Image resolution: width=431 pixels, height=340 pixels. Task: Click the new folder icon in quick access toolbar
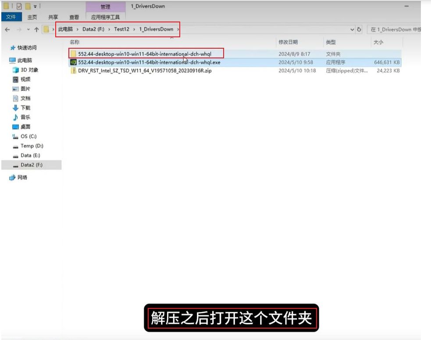click(x=28, y=6)
